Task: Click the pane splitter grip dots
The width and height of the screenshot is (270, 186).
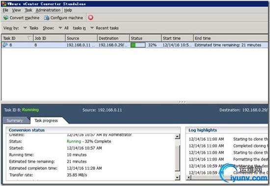Action: click(x=182, y=102)
